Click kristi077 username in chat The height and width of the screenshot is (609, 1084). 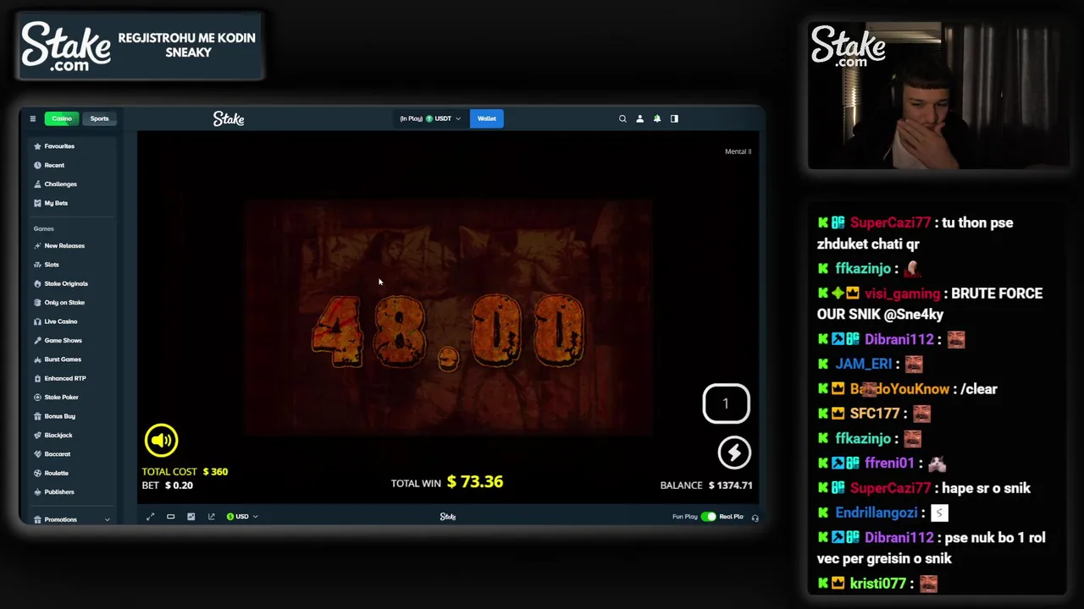click(x=878, y=584)
